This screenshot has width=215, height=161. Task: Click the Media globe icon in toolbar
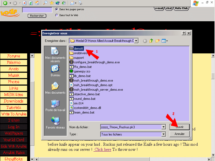58,3
